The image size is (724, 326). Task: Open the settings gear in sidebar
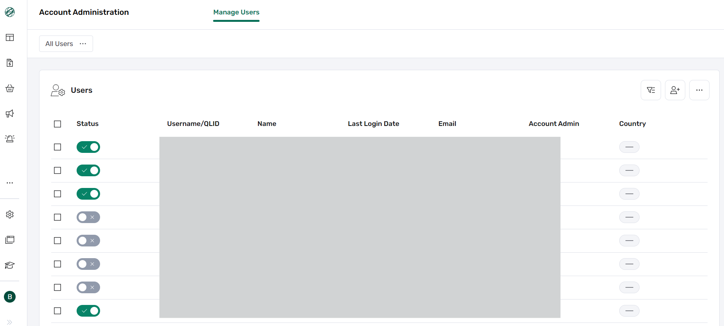click(x=10, y=214)
